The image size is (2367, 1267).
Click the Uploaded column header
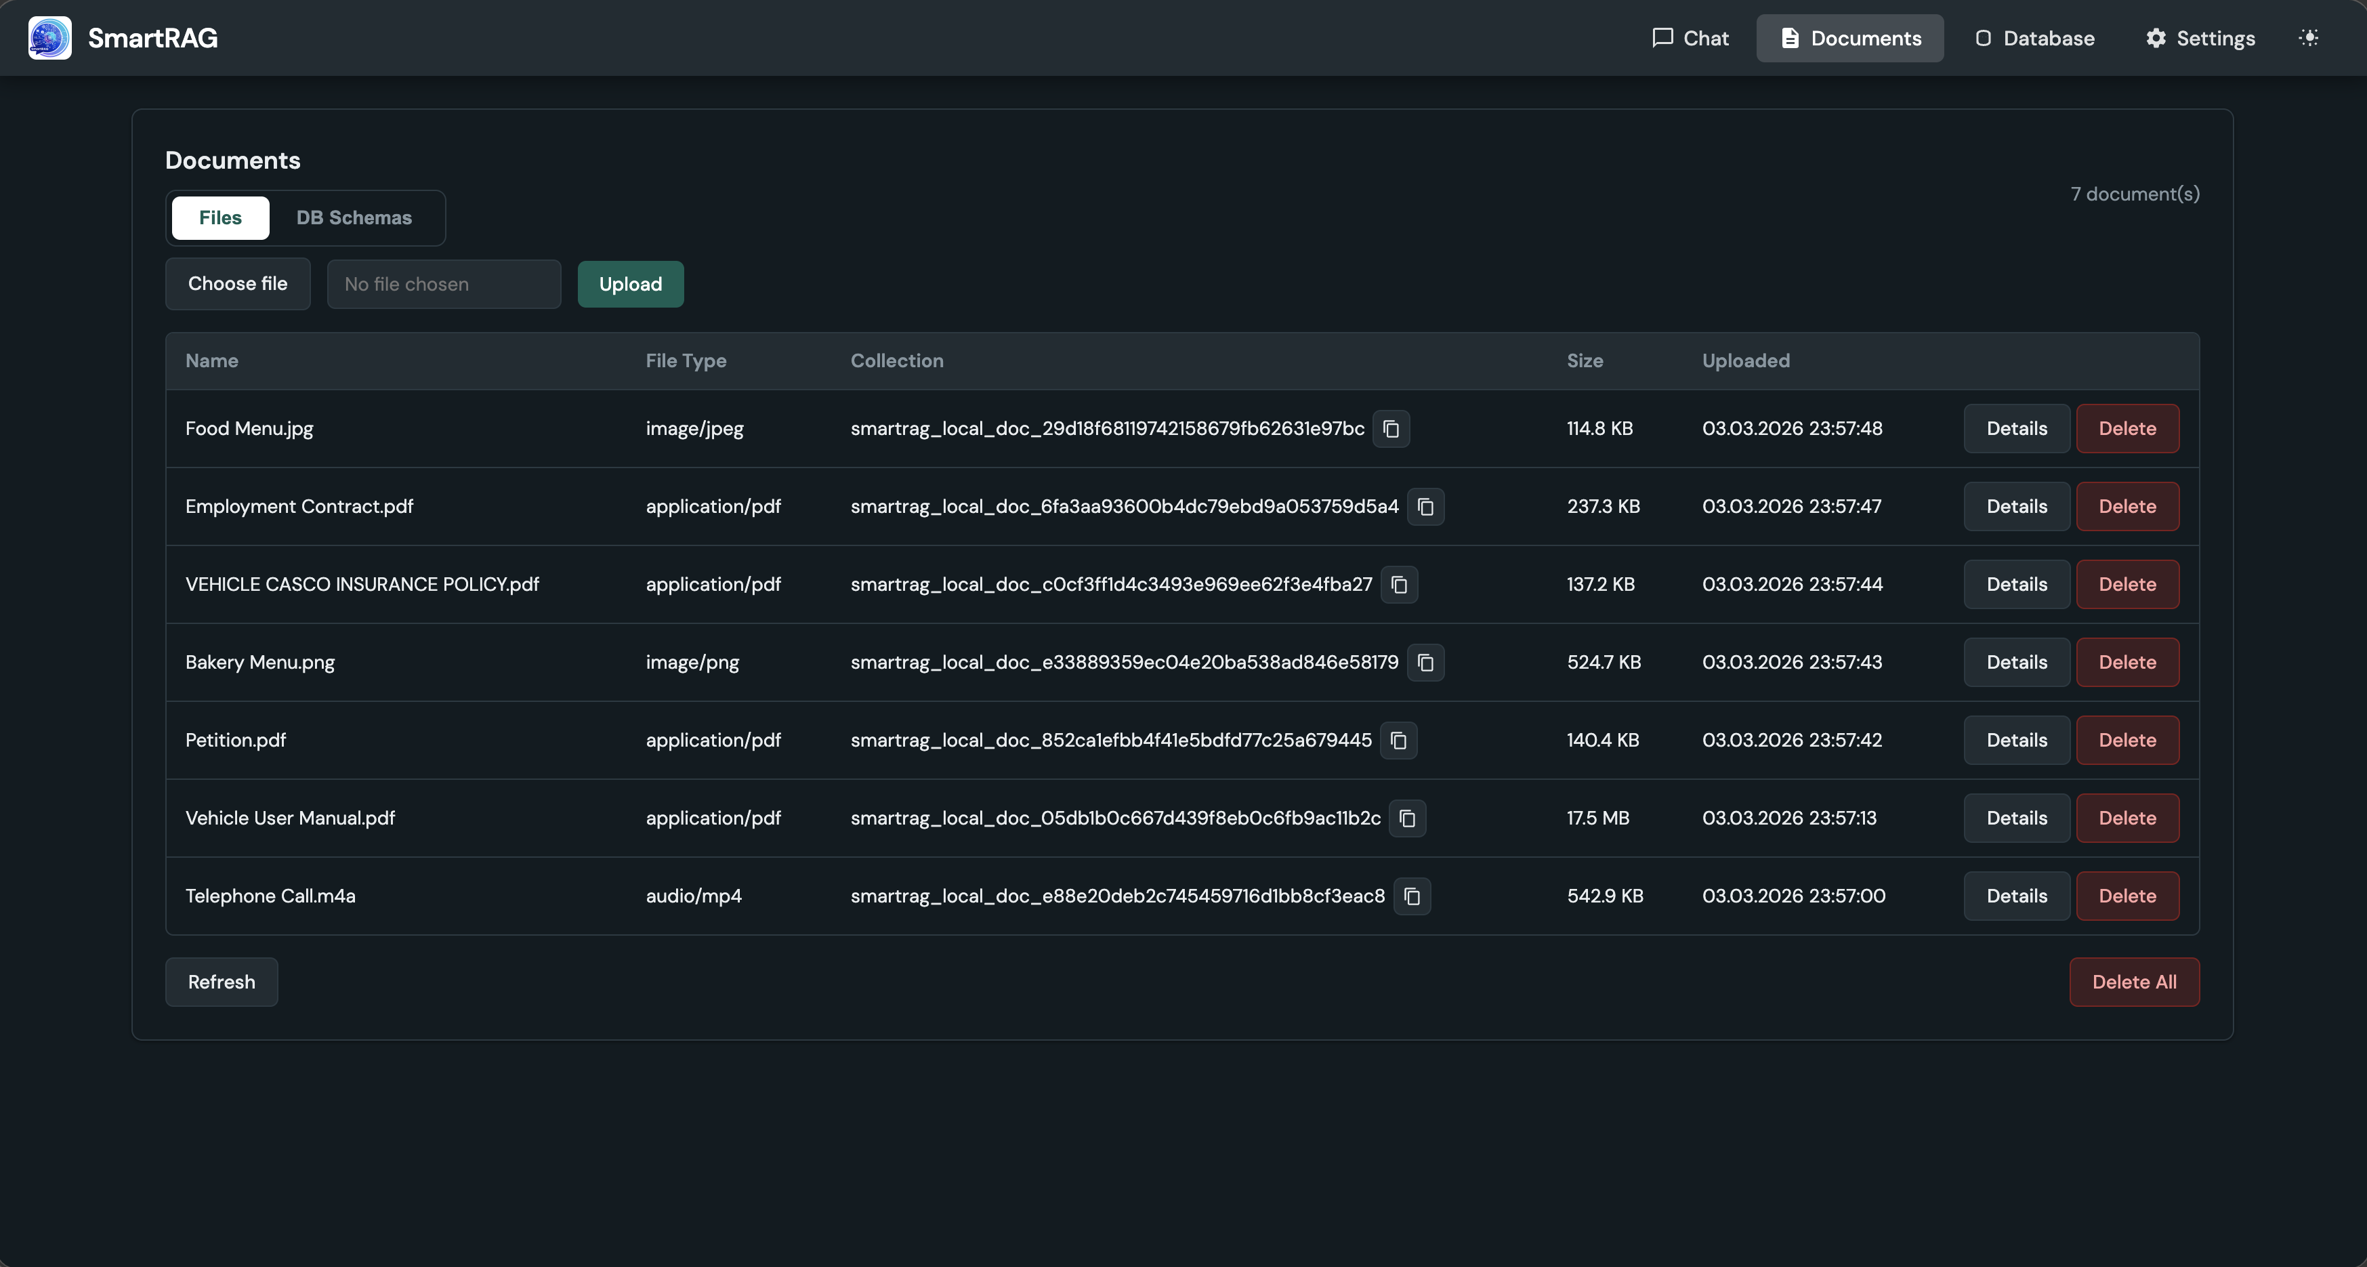pyautogui.click(x=1746, y=361)
